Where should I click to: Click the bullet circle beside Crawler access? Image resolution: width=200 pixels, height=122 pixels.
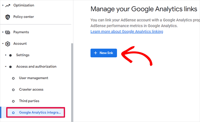[13, 90]
